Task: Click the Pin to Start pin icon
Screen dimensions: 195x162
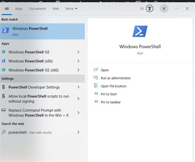Action: pyautogui.click(x=96, y=94)
